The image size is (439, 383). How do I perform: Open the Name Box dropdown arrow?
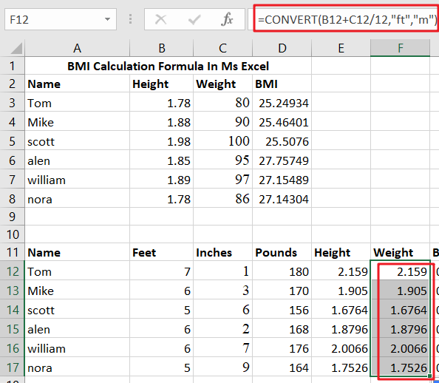coord(107,19)
